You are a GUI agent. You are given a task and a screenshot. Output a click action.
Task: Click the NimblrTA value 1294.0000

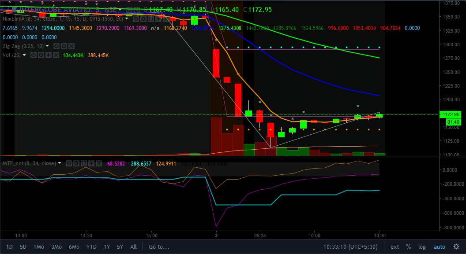pyautogui.click(x=53, y=28)
